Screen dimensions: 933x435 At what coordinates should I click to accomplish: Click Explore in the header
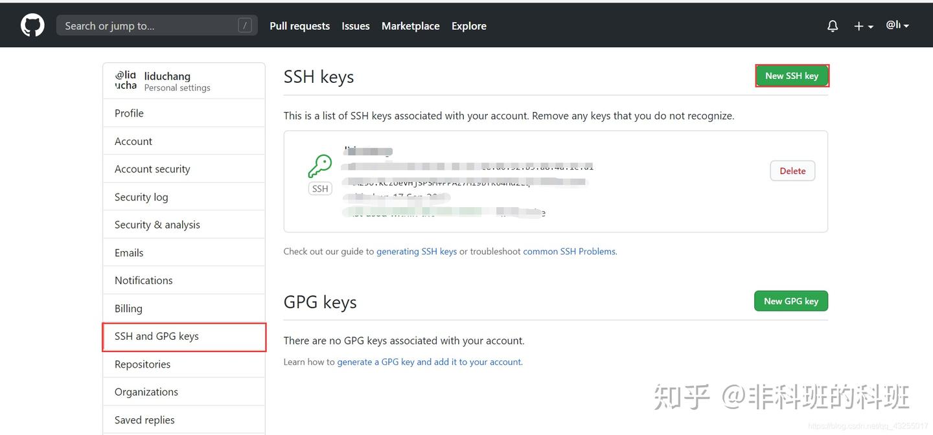(468, 26)
